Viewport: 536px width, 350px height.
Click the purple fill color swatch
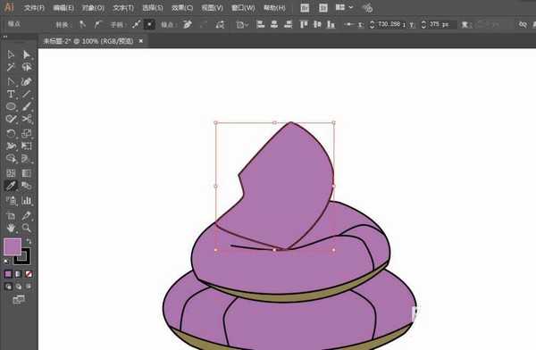13,246
